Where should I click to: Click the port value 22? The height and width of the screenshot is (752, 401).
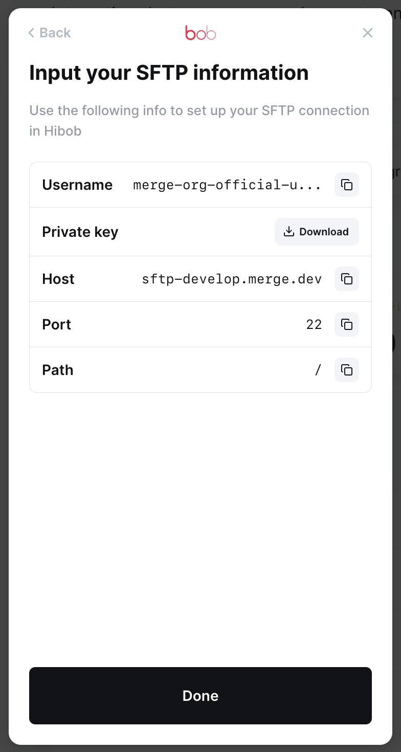tap(314, 324)
